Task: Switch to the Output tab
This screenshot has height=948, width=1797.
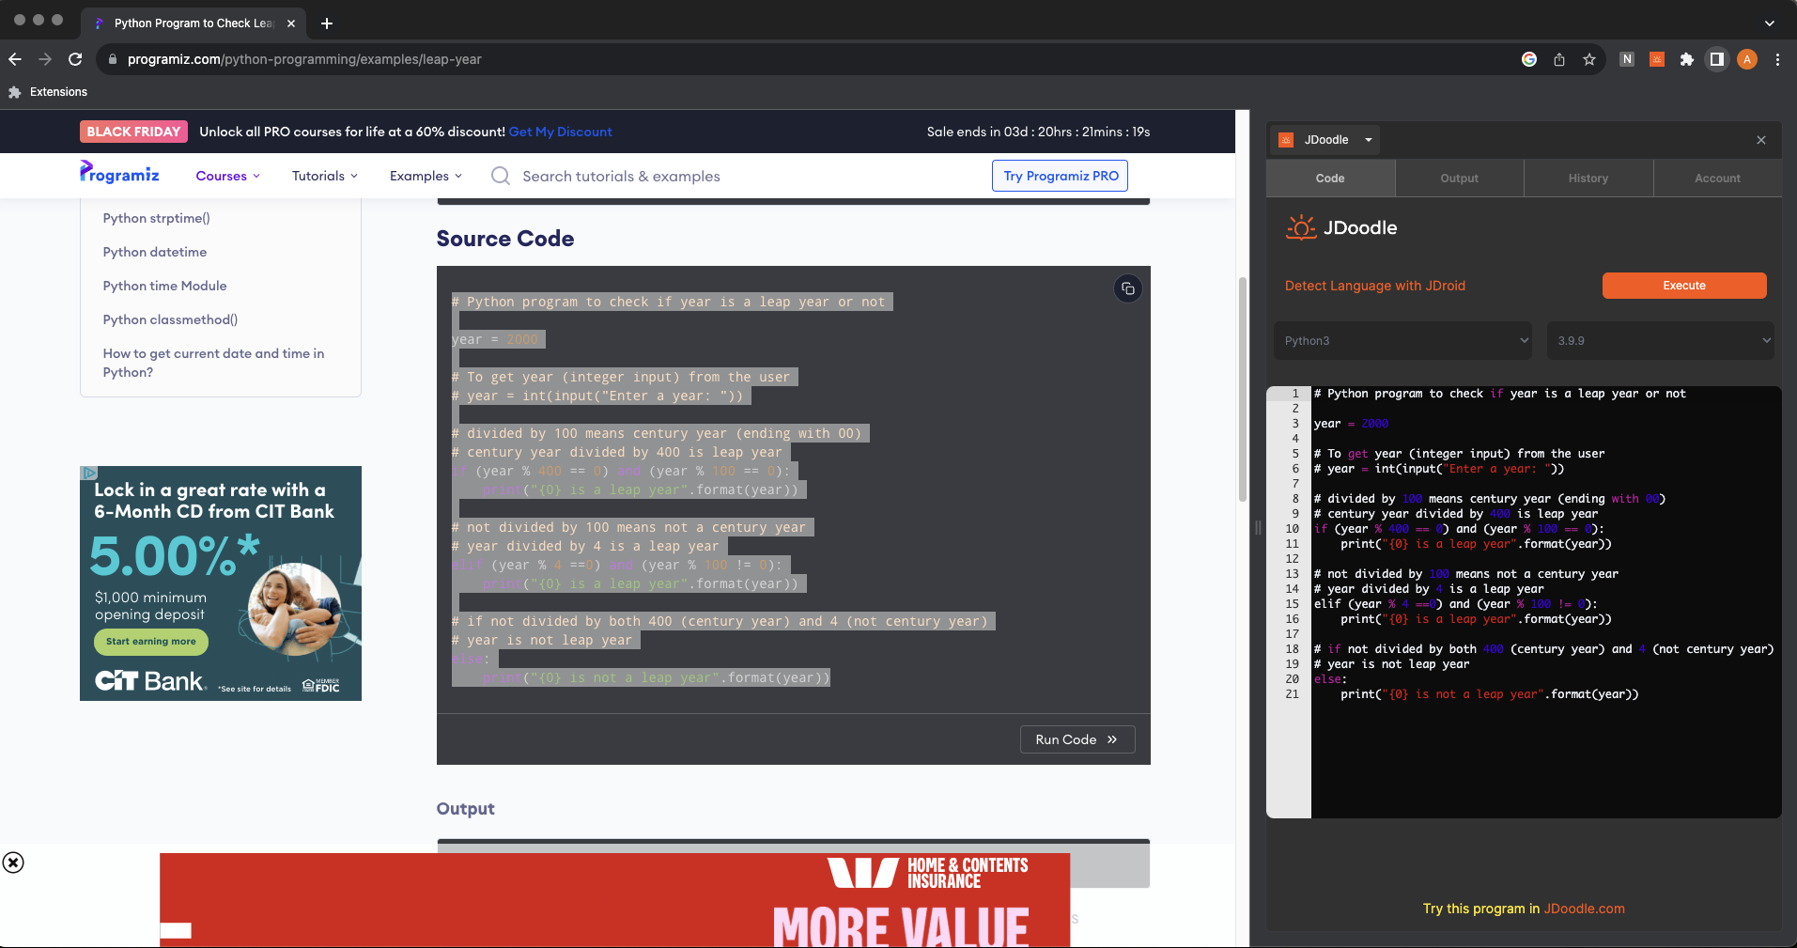Action: coord(1459,178)
